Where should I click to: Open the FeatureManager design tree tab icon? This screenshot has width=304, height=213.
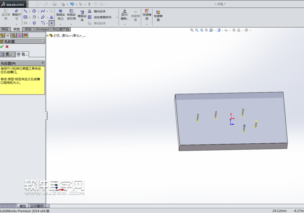(2, 35)
